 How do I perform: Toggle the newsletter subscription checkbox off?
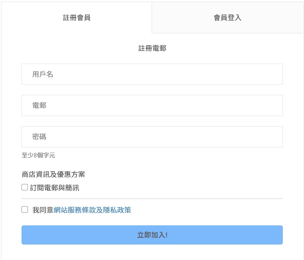click(24, 187)
